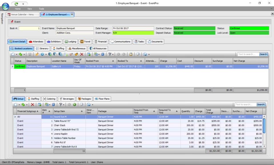Click the Text to search input field
The width and height of the screenshot is (274, 165).
[245, 104]
